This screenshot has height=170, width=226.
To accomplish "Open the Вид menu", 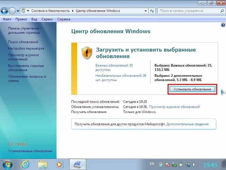I will click(34, 19).
